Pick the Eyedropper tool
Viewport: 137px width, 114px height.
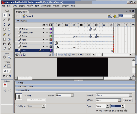(4, 49)
